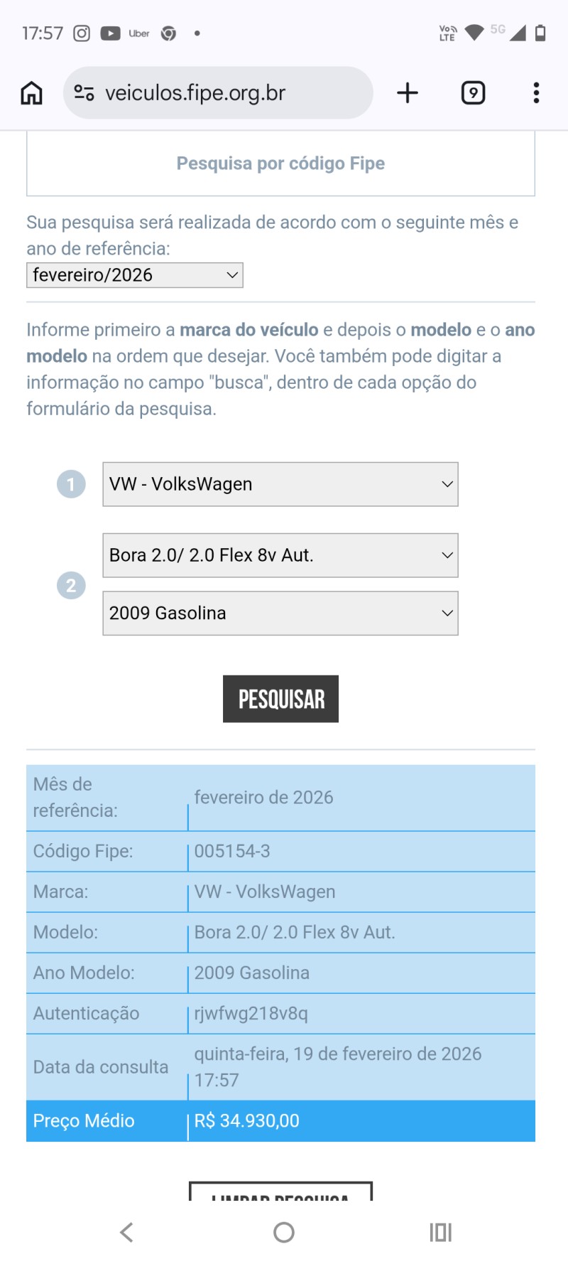Tap the Android recents navigation button
The image size is (568, 1264).
pos(439,1232)
